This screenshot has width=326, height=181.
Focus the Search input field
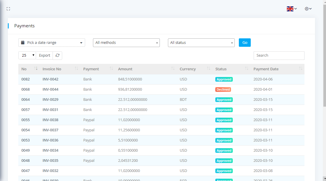[x=279, y=55]
